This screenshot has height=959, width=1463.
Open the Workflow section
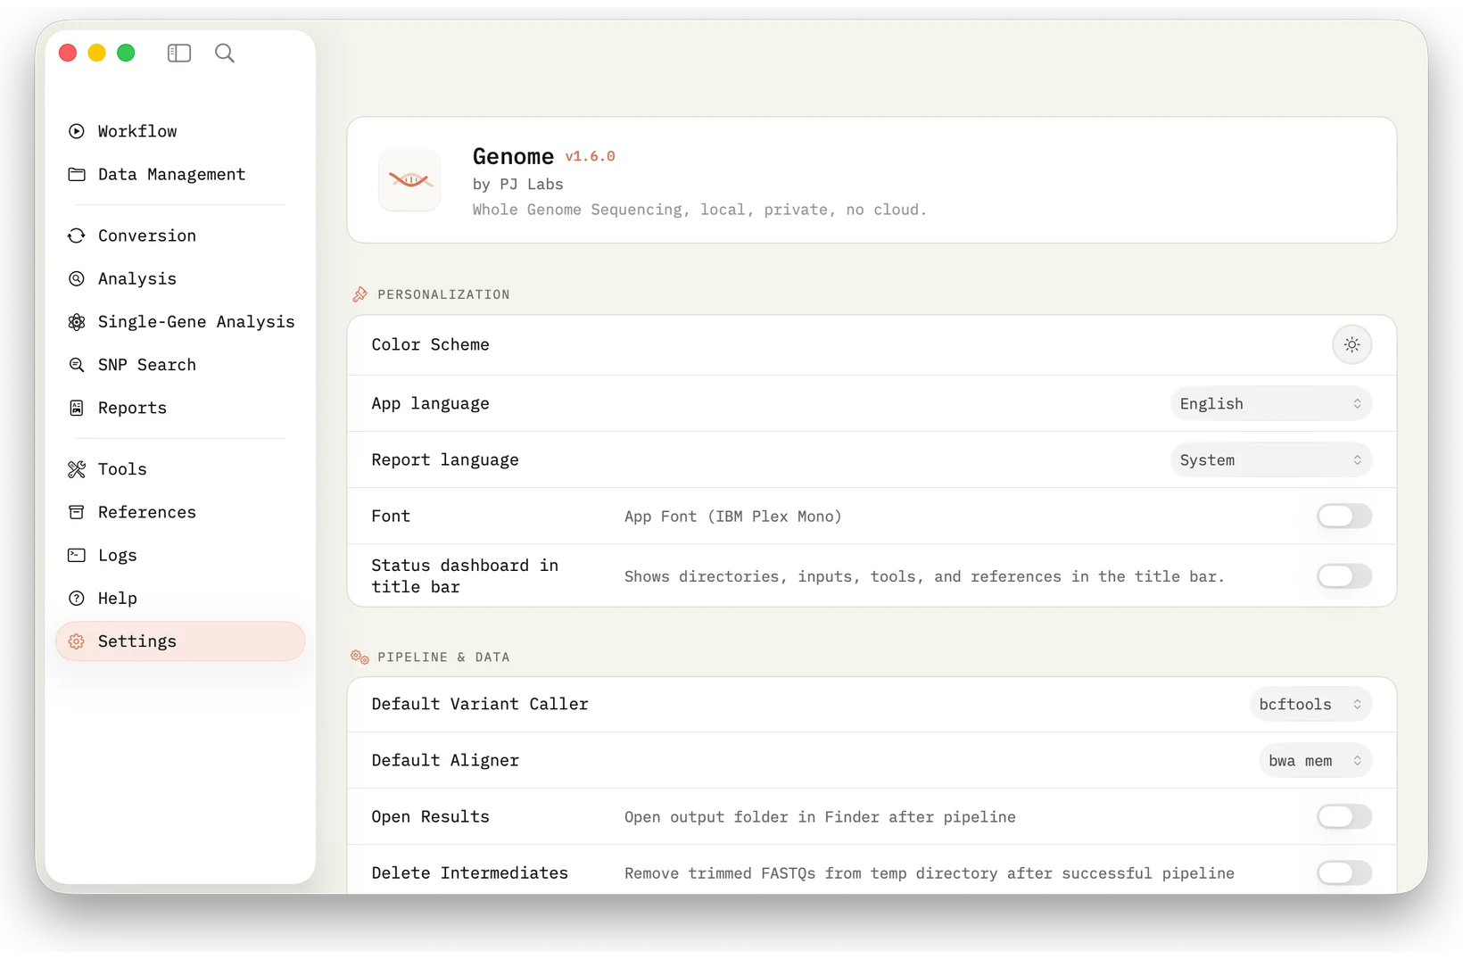pyautogui.click(x=180, y=131)
